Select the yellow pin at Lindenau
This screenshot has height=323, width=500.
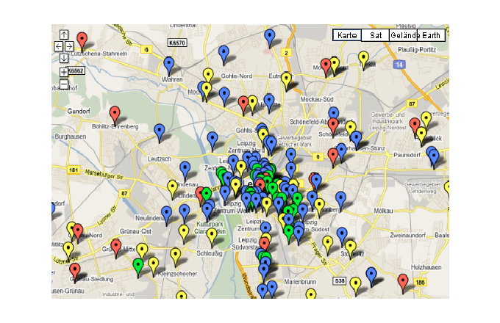pyautogui.click(x=173, y=187)
